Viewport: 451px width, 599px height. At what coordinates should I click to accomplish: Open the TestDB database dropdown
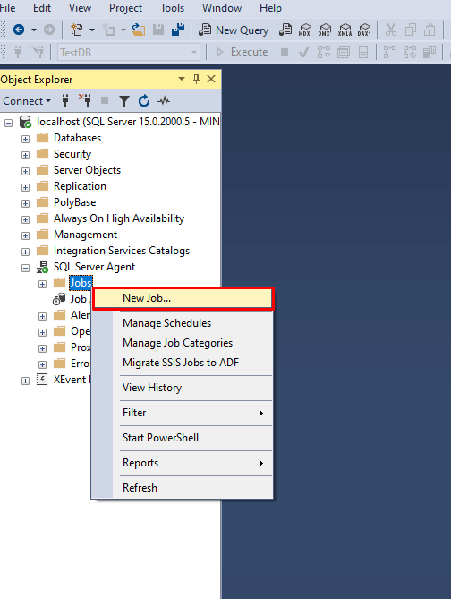tap(194, 52)
